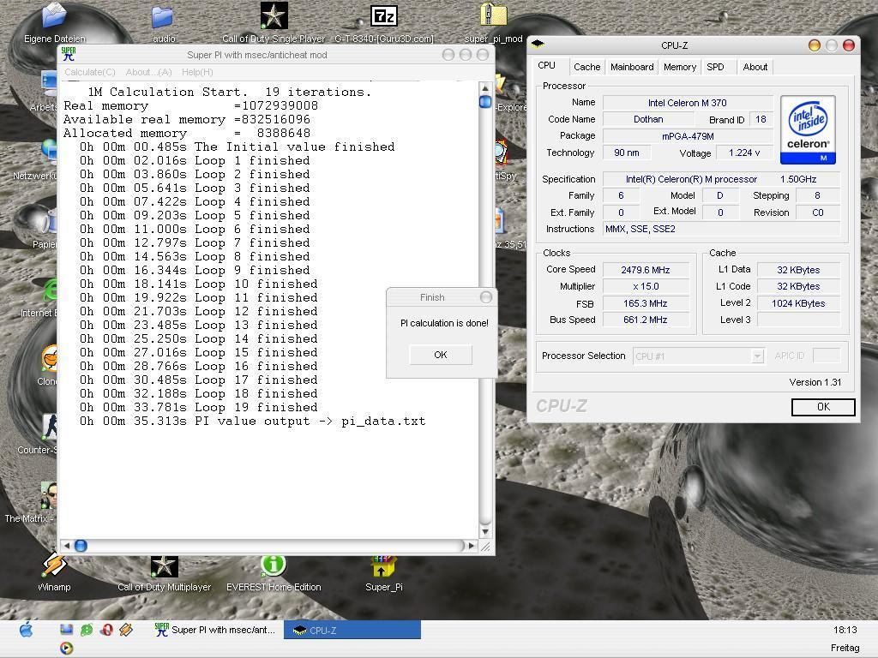This screenshot has height=658, width=878.
Task: Launch Opera from the quick launch bar
Action: (x=106, y=630)
